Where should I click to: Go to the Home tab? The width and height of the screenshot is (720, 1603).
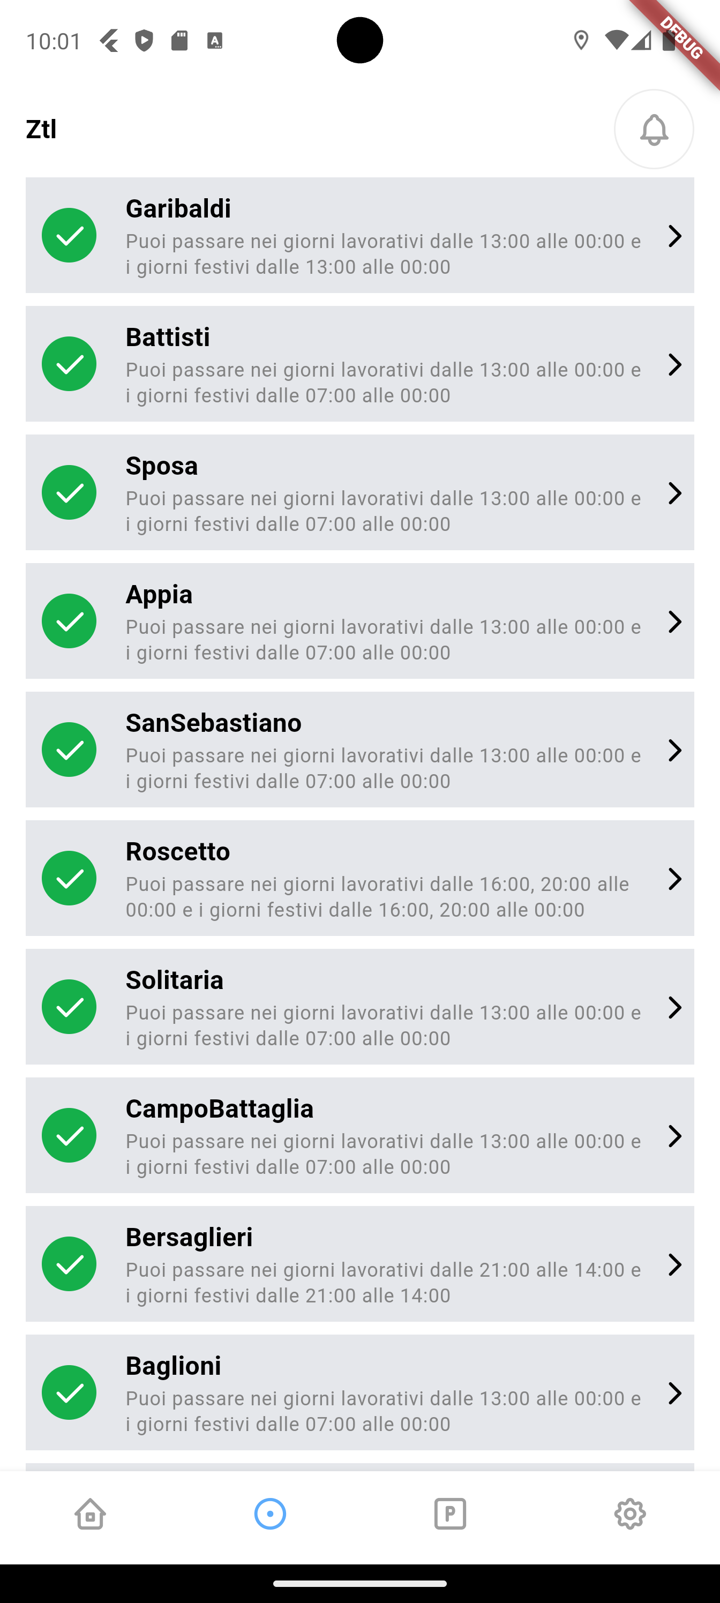click(90, 1514)
